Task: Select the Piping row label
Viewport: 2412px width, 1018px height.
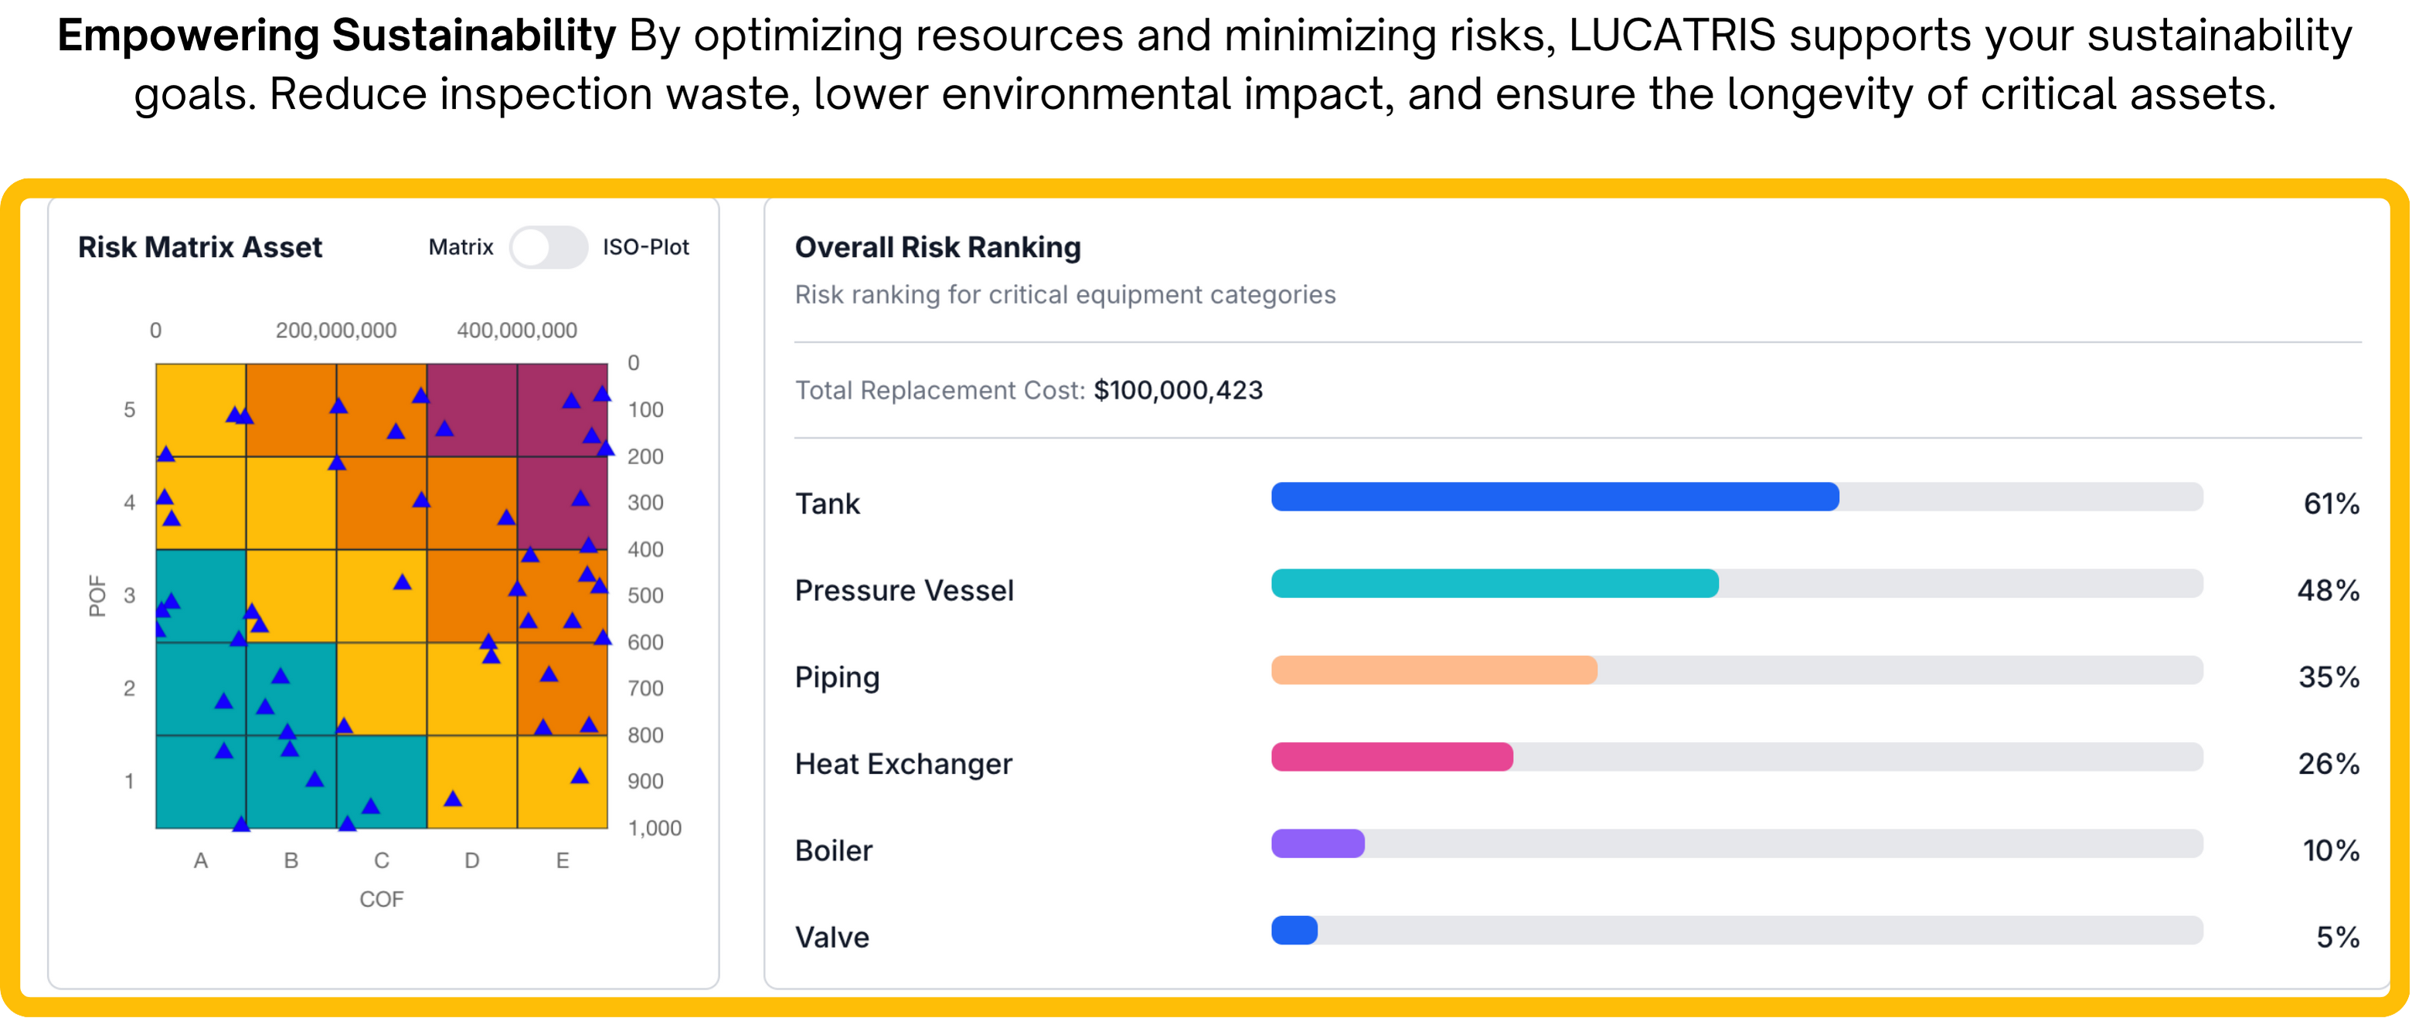Action: [x=837, y=677]
